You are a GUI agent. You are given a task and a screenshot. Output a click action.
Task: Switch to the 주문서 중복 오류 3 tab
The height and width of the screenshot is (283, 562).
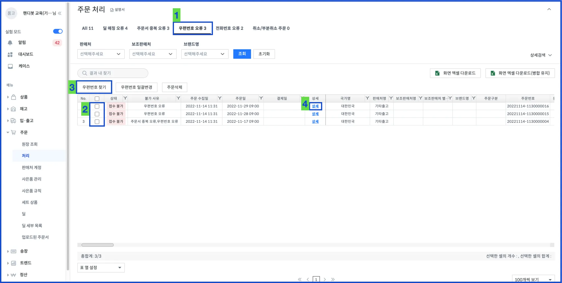click(153, 28)
